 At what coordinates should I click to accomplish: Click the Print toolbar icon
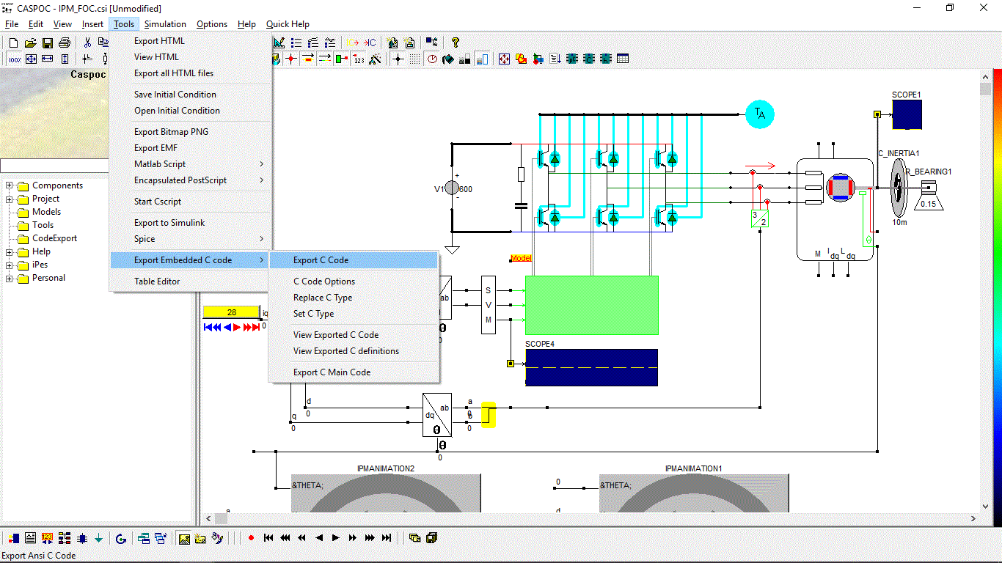click(64, 43)
